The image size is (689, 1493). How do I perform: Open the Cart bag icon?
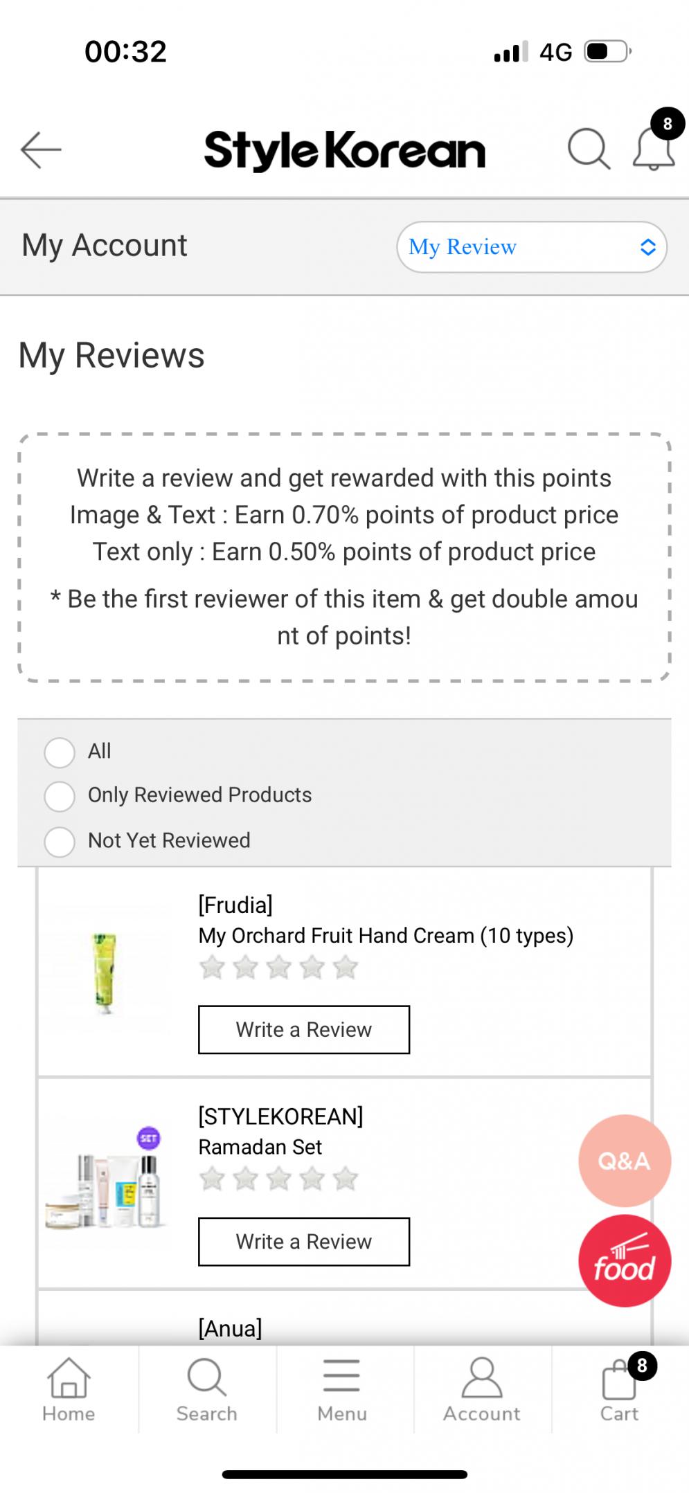point(619,1388)
